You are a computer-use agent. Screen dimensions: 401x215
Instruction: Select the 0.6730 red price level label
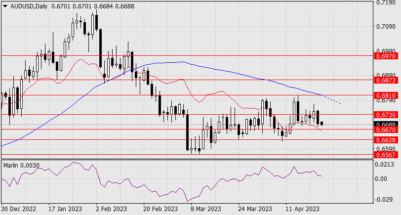pos(386,115)
